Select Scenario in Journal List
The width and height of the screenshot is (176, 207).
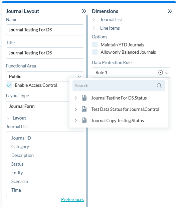[20, 181]
